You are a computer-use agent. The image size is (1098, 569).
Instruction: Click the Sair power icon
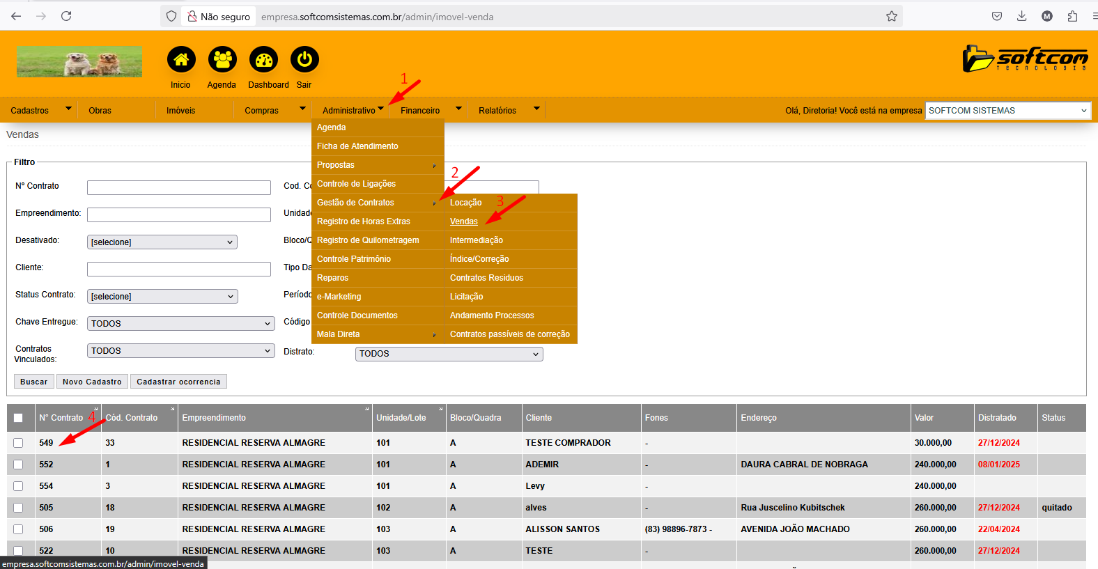[x=304, y=60]
